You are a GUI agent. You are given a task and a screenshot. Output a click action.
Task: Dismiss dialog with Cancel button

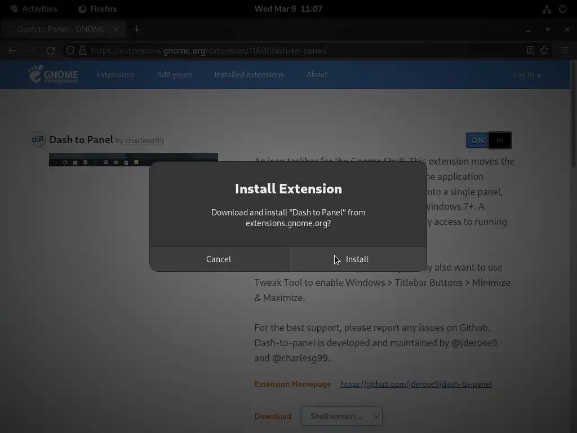point(219,259)
